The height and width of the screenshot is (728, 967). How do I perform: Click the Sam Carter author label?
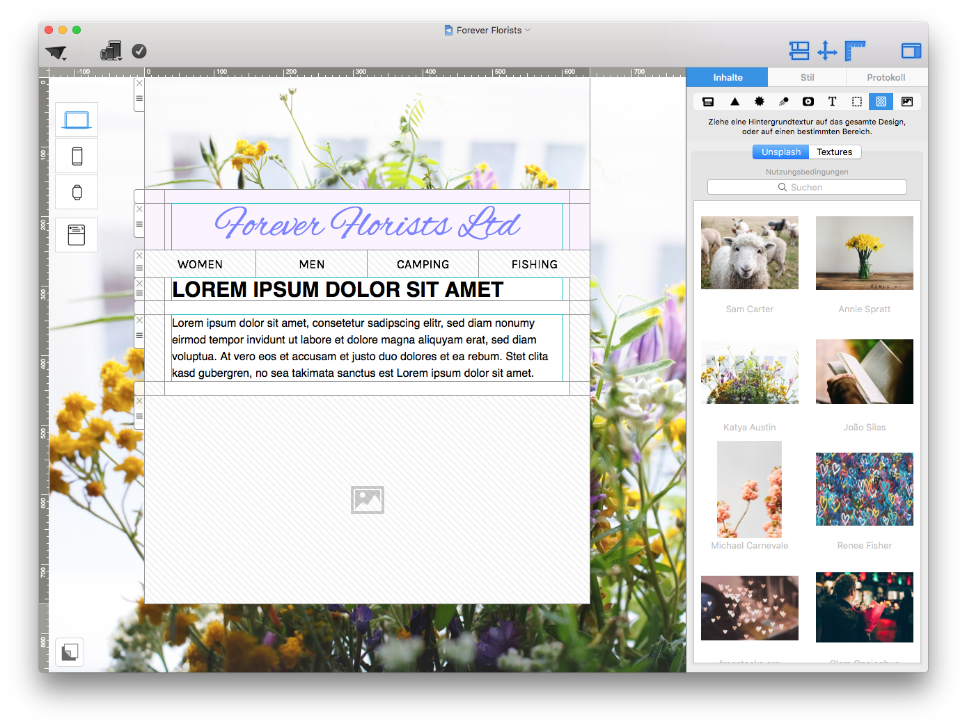750,309
